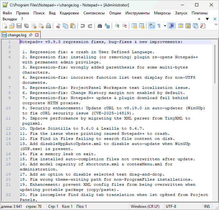The height and width of the screenshot is (210, 219).
Task: Expand the dropdown arrow beside pilcrow icon
Action: 165,26
